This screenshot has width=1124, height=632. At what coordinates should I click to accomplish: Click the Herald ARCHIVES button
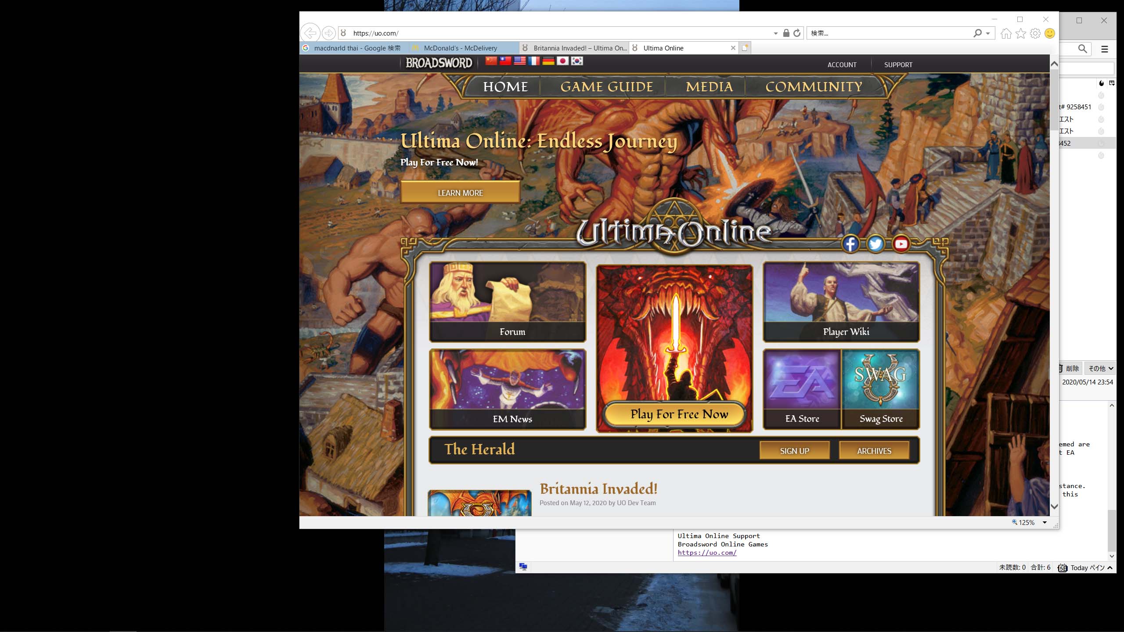pos(874,451)
